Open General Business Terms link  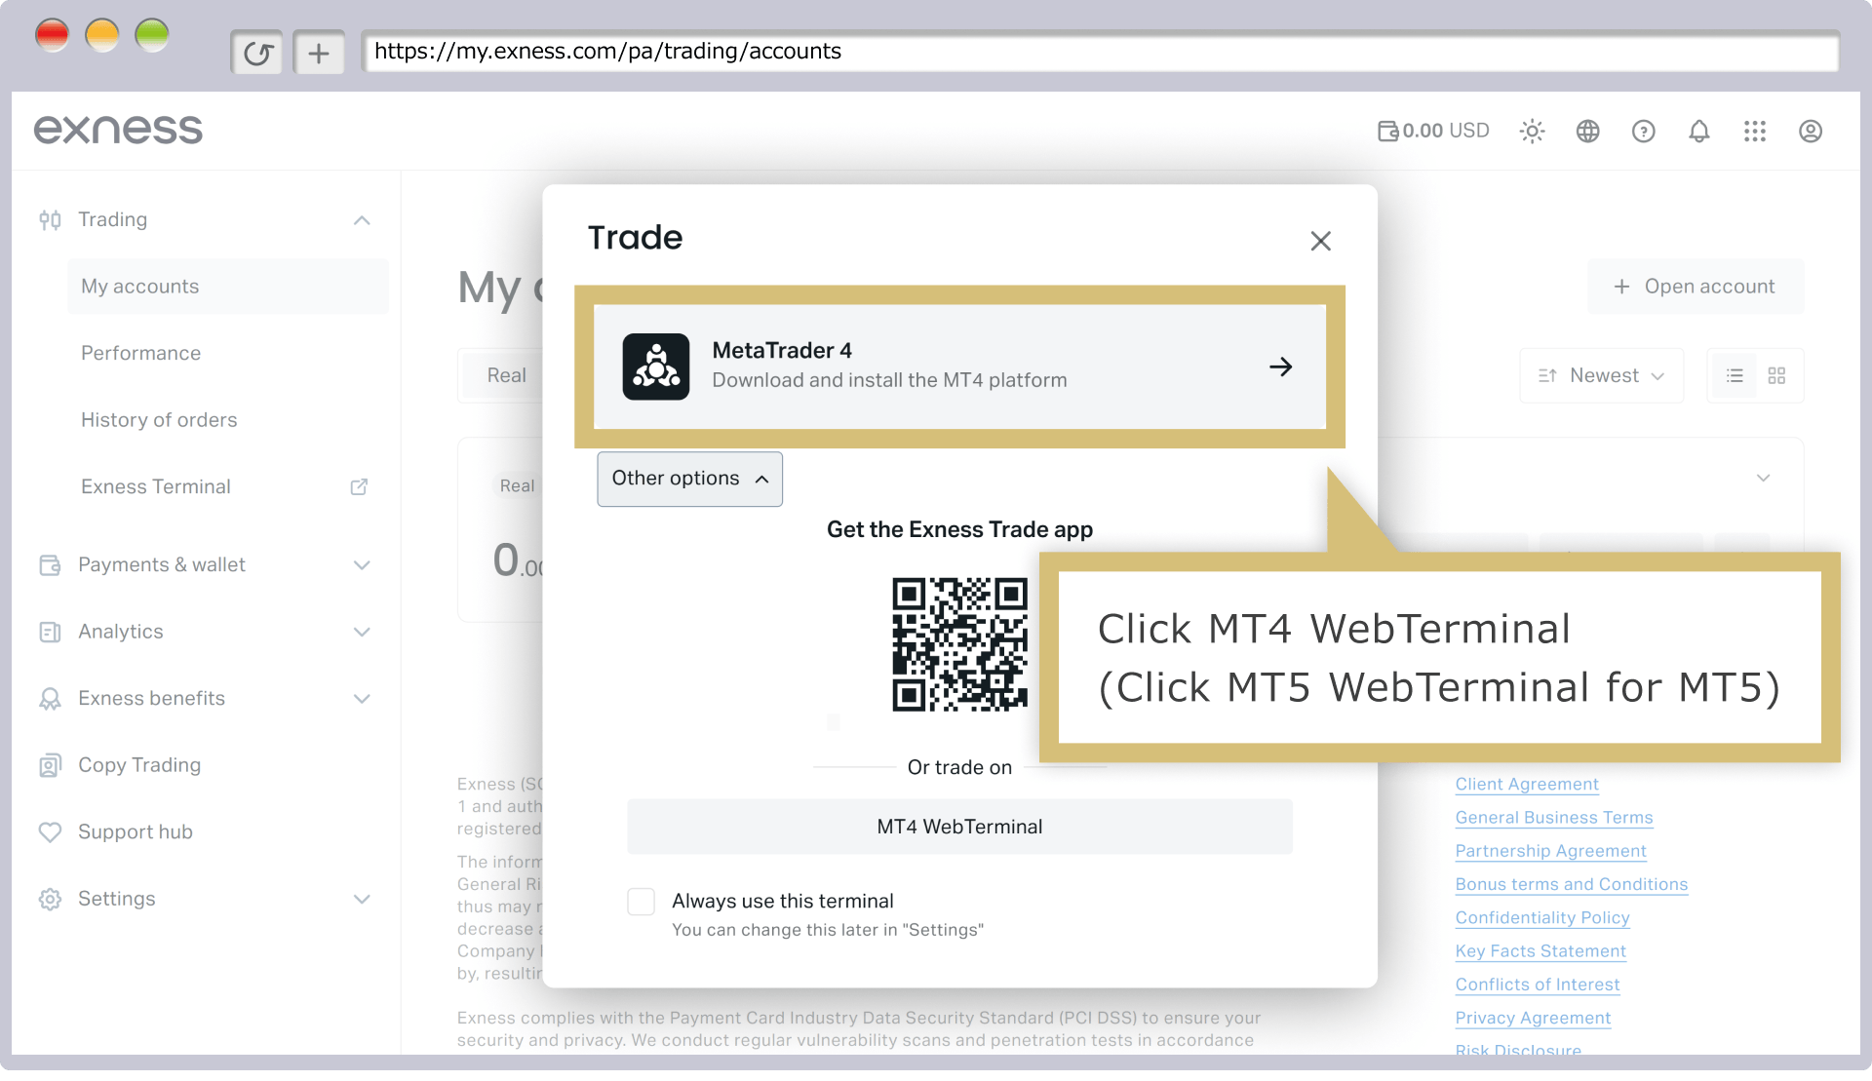tap(1554, 818)
